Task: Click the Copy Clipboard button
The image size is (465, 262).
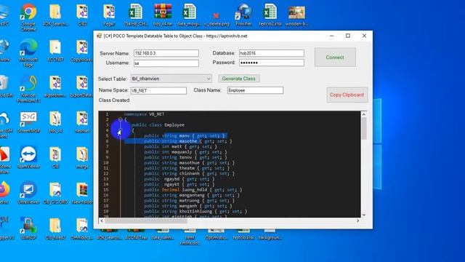Action: click(347, 95)
